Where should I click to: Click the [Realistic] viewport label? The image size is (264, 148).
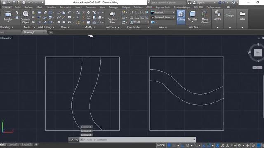(x=7, y=38)
